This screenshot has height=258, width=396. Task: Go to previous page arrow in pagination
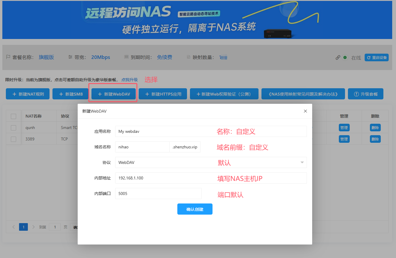13,227
